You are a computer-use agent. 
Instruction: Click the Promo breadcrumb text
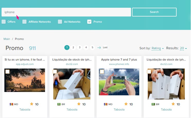click(x=19, y=39)
